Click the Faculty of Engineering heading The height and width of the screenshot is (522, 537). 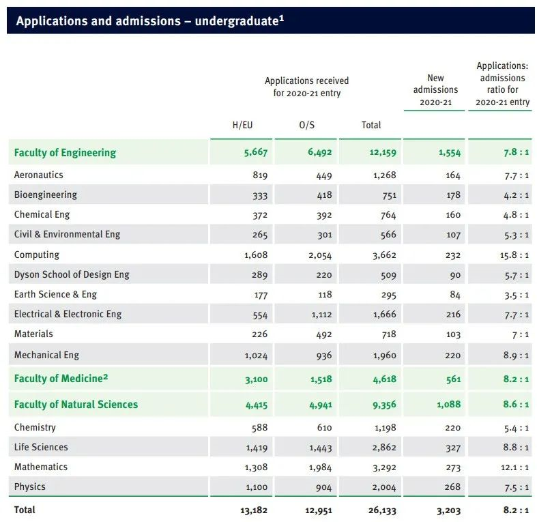(65, 153)
